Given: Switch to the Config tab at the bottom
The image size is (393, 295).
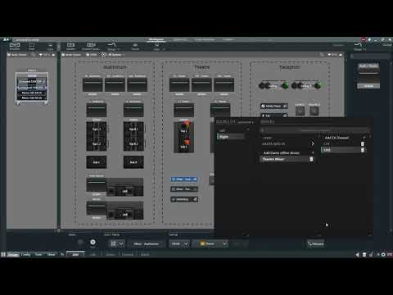Looking at the screenshot, I should [26, 254].
